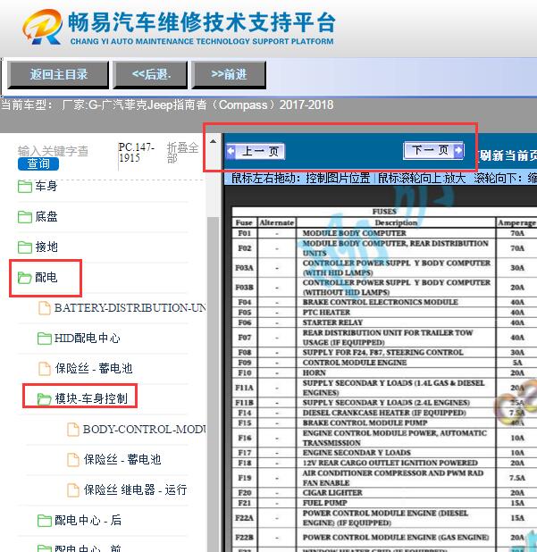Image resolution: width=537 pixels, height=552 pixels.
Task: Click the open 配电 folder icon
Action: click(25, 278)
